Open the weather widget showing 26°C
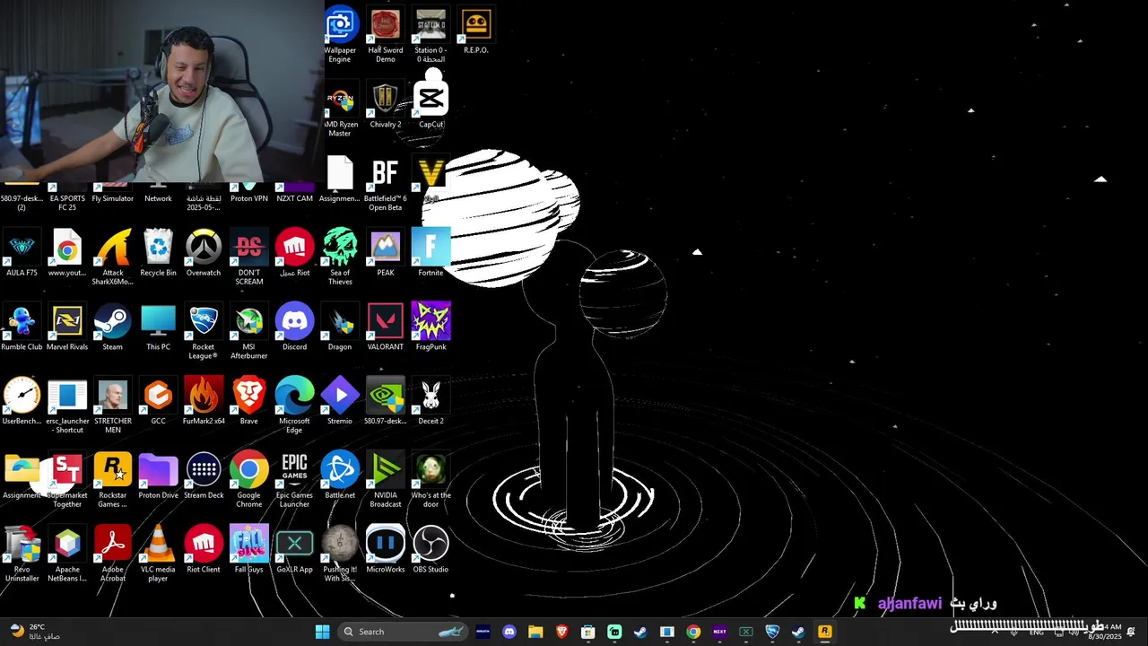1148x646 pixels. [x=36, y=632]
